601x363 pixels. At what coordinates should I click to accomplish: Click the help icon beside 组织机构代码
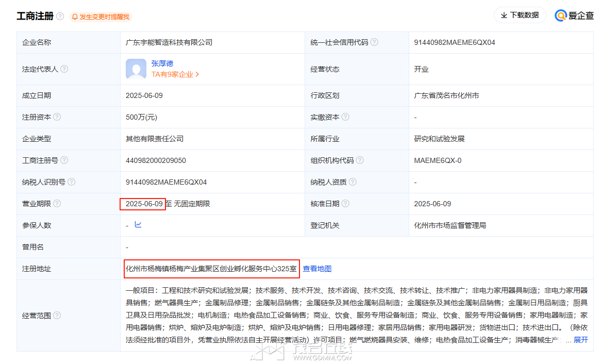point(360,160)
